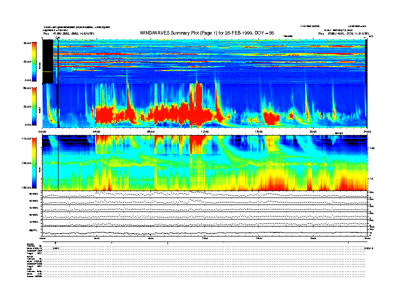
Task: Click the 40.00 tick on RAD2 color scale
Action: pos(27,43)
